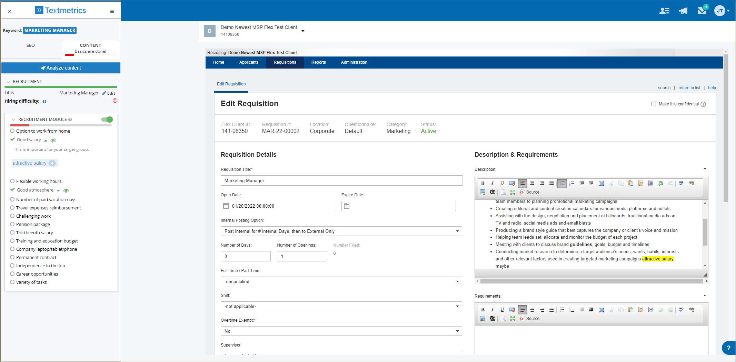Select Option to work from home

[12, 131]
